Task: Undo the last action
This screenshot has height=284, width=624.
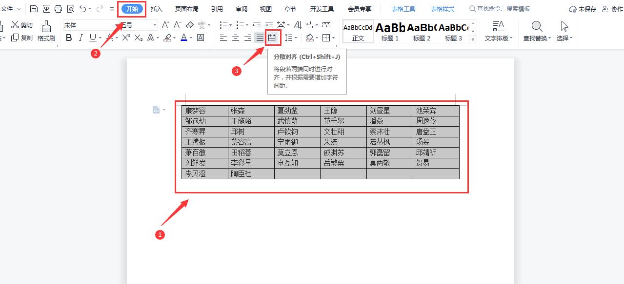Action: point(83,9)
